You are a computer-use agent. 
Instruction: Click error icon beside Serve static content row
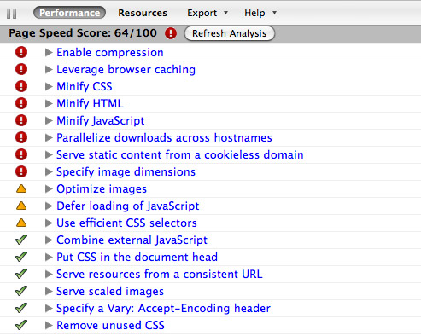[x=21, y=154]
